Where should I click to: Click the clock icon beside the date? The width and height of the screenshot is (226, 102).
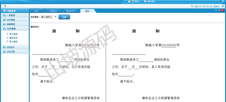tap(192, 6)
